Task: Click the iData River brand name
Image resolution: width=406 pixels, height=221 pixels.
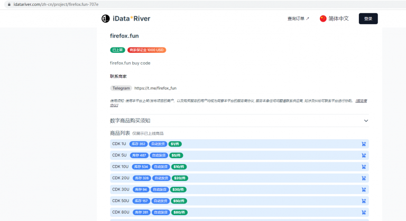Action: point(131,18)
